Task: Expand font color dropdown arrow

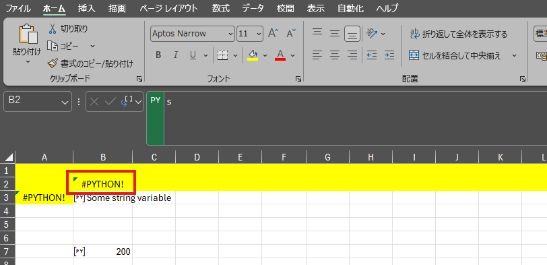Action: [292, 55]
